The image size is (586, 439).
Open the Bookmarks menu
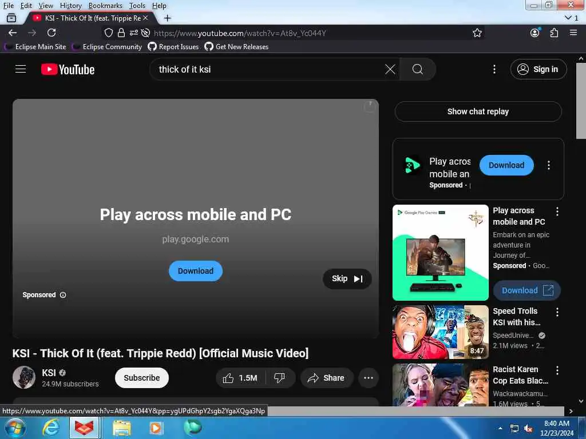point(105,6)
